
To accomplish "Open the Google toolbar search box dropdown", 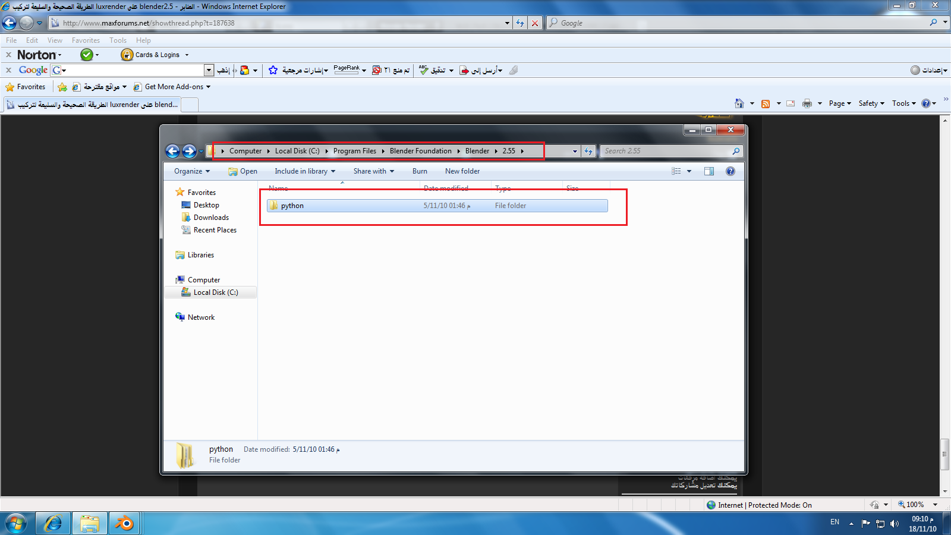I will (x=209, y=70).
